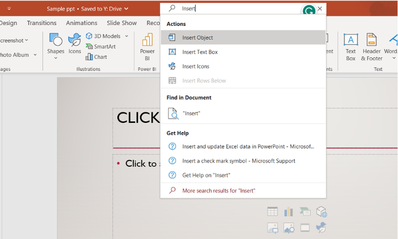The image size is (398, 239).
Task: Click the SmartArt placeholder icon on slide
Action: [305, 211]
